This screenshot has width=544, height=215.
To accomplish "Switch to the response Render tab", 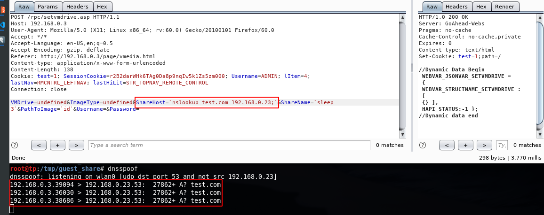I will 504,7.
